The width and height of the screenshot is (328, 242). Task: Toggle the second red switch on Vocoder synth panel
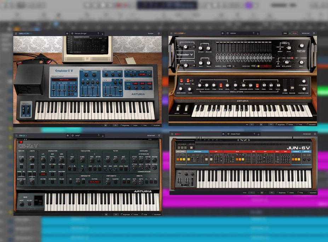pos(188,81)
